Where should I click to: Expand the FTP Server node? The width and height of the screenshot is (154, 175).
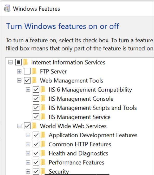[x=19, y=71]
